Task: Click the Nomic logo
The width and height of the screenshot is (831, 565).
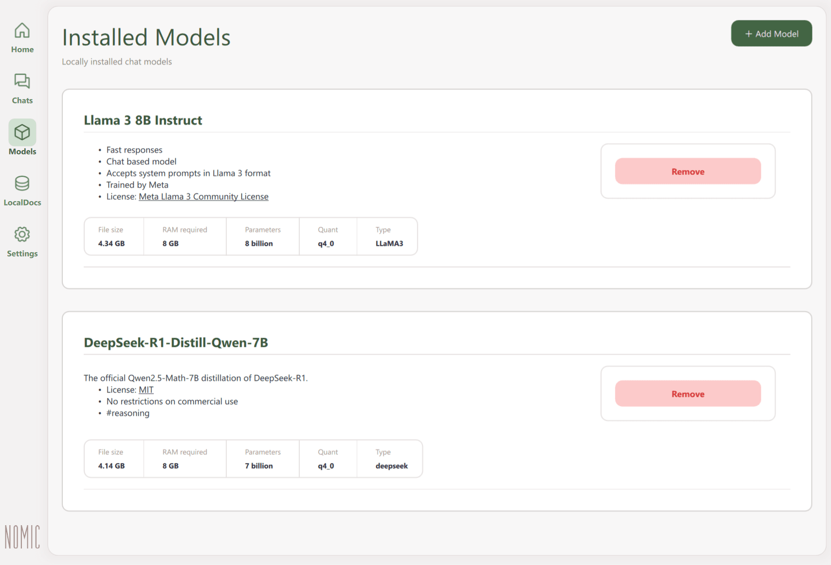Action: tap(22, 537)
